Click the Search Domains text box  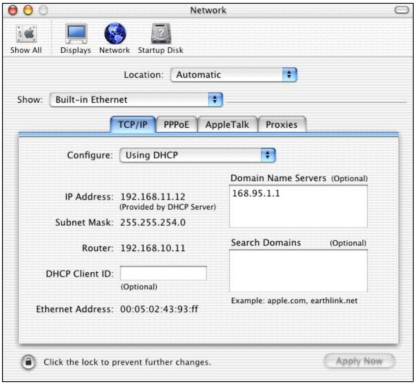(x=298, y=271)
